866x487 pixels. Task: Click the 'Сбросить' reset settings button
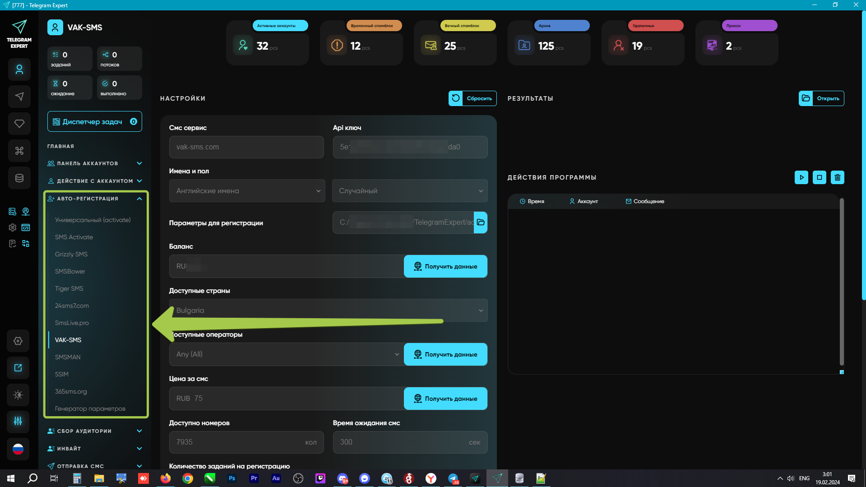472,98
